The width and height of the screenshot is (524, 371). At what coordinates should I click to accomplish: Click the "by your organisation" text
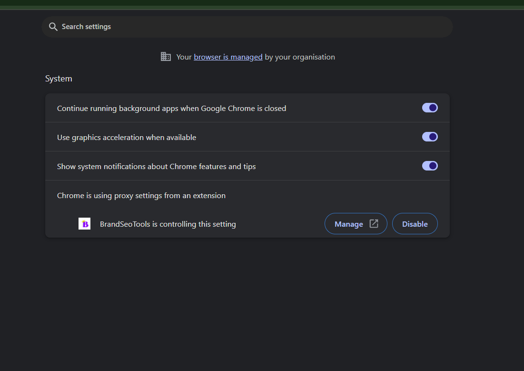[x=300, y=57]
